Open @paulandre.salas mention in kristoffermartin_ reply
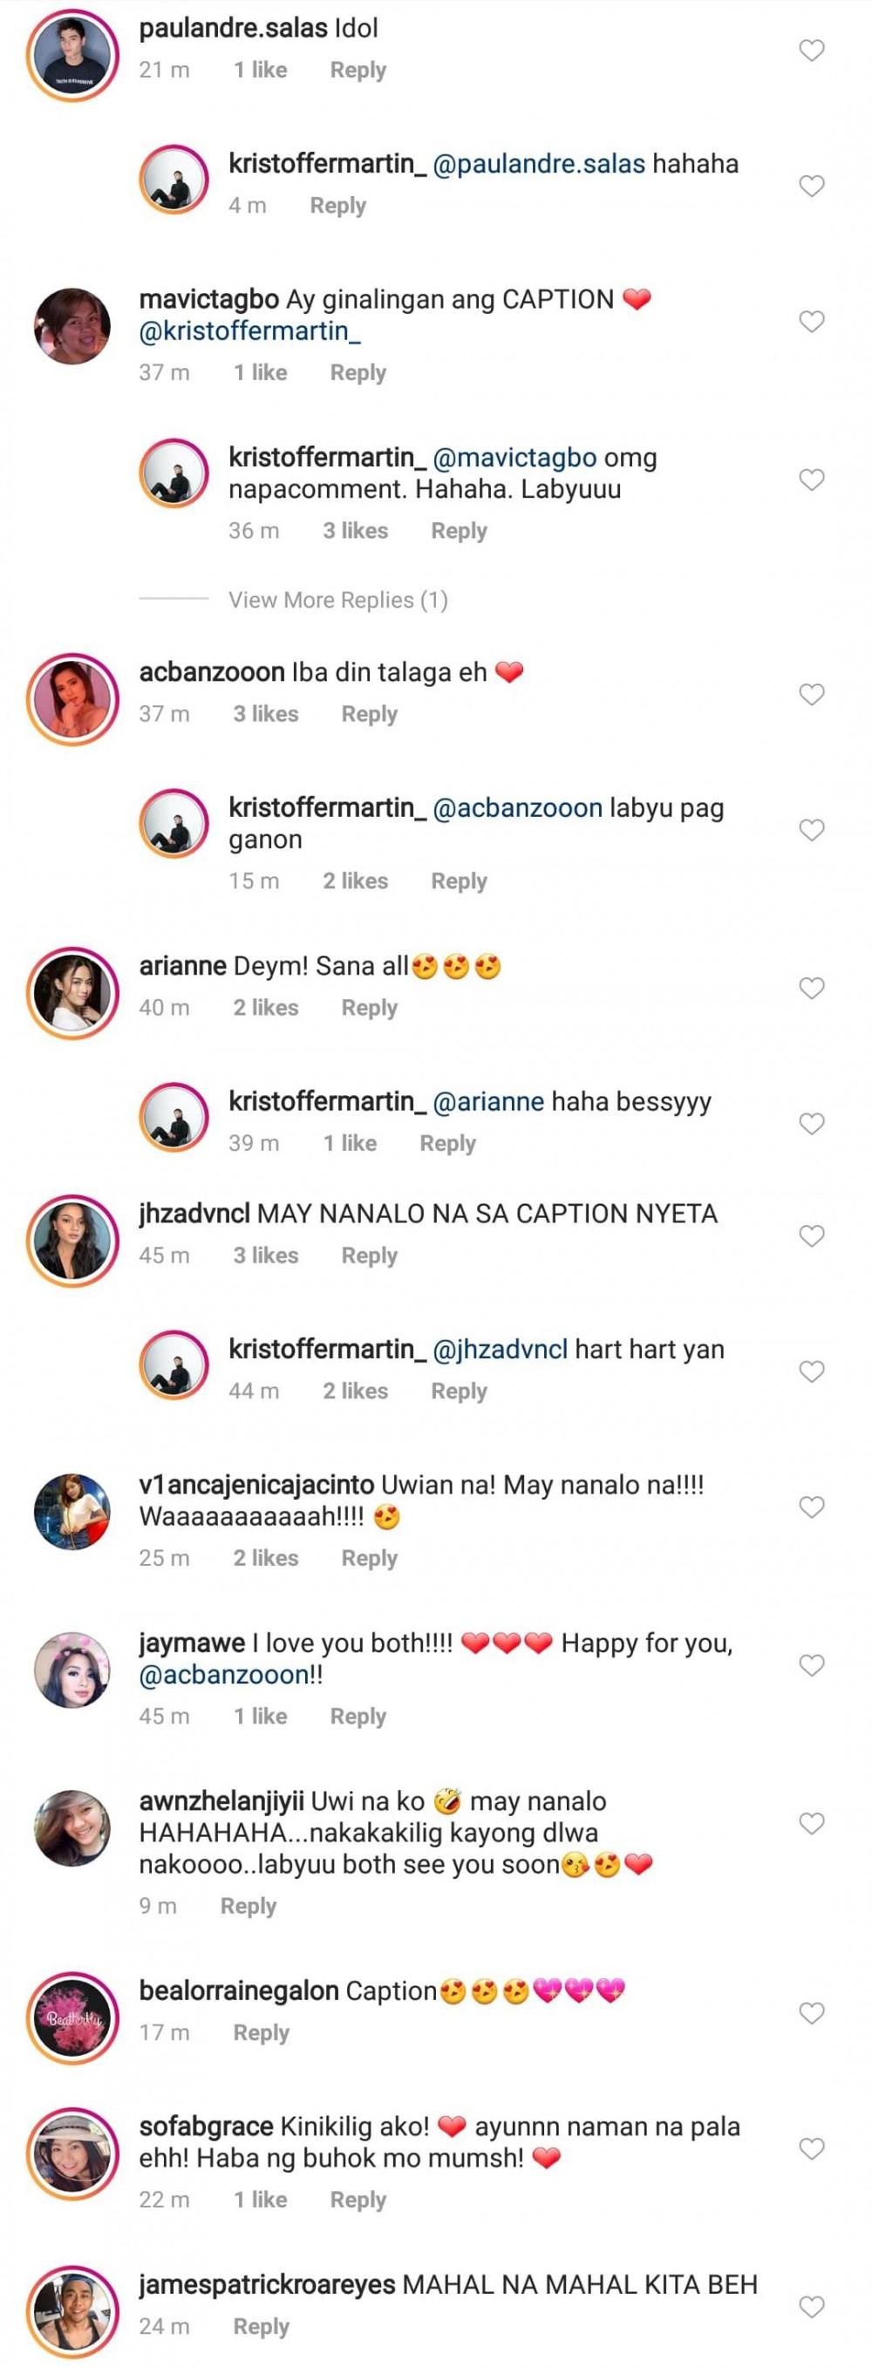Viewport: 872px width, 2368px height. point(538,165)
